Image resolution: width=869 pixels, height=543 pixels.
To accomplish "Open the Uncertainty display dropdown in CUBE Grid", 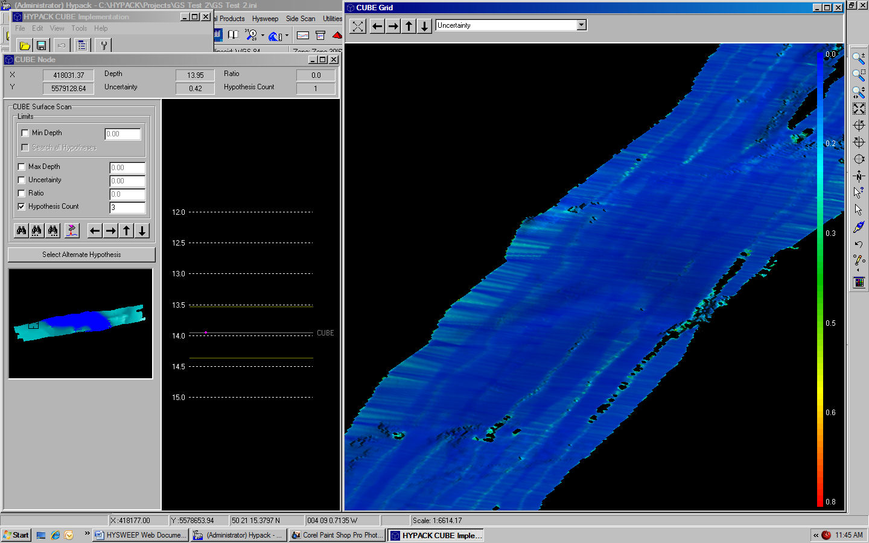I will click(581, 25).
